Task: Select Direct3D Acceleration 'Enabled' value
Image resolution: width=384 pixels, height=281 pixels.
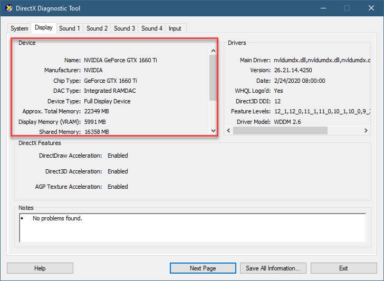Action: point(118,171)
